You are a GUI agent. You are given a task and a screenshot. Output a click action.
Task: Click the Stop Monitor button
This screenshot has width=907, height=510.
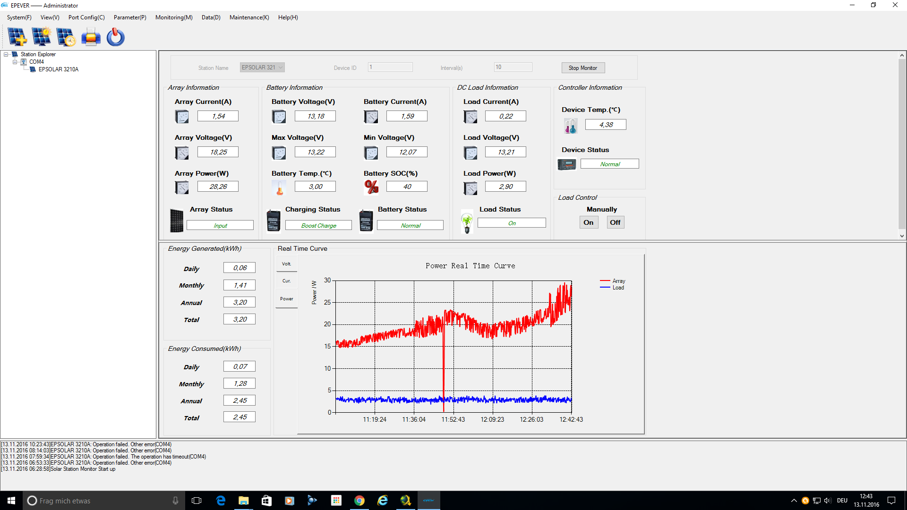[x=583, y=68]
